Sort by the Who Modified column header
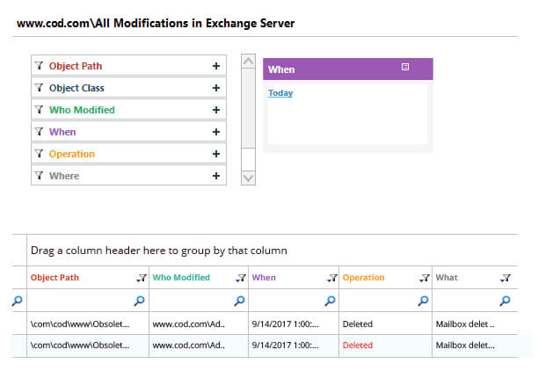Viewport: 538px width, 378px height. pyautogui.click(x=182, y=278)
